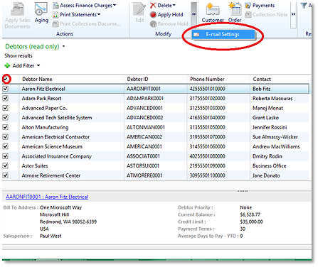Click the new Order icon
The image size is (318, 267).
point(235,9)
